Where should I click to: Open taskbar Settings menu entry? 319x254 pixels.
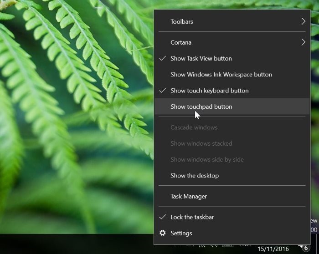coord(181,233)
